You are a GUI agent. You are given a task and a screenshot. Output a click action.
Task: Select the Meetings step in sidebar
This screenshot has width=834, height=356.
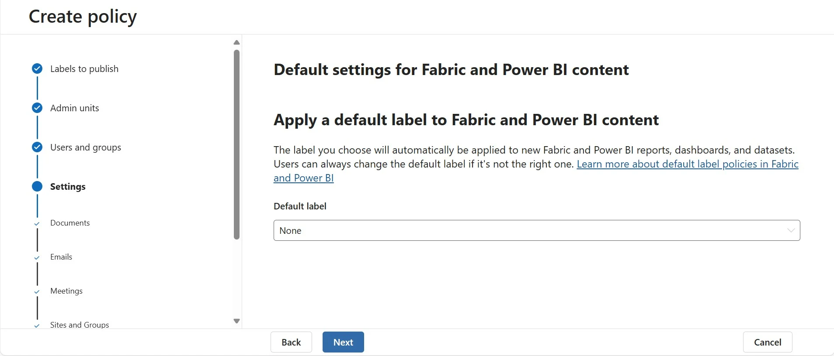[66, 291]
